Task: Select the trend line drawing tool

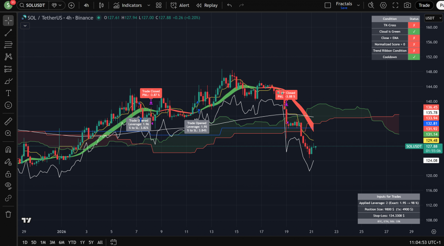Action: pos(8,33)
